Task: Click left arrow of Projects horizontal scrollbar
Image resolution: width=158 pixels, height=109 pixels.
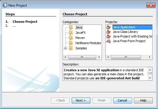Action: [x=108, y=57]
